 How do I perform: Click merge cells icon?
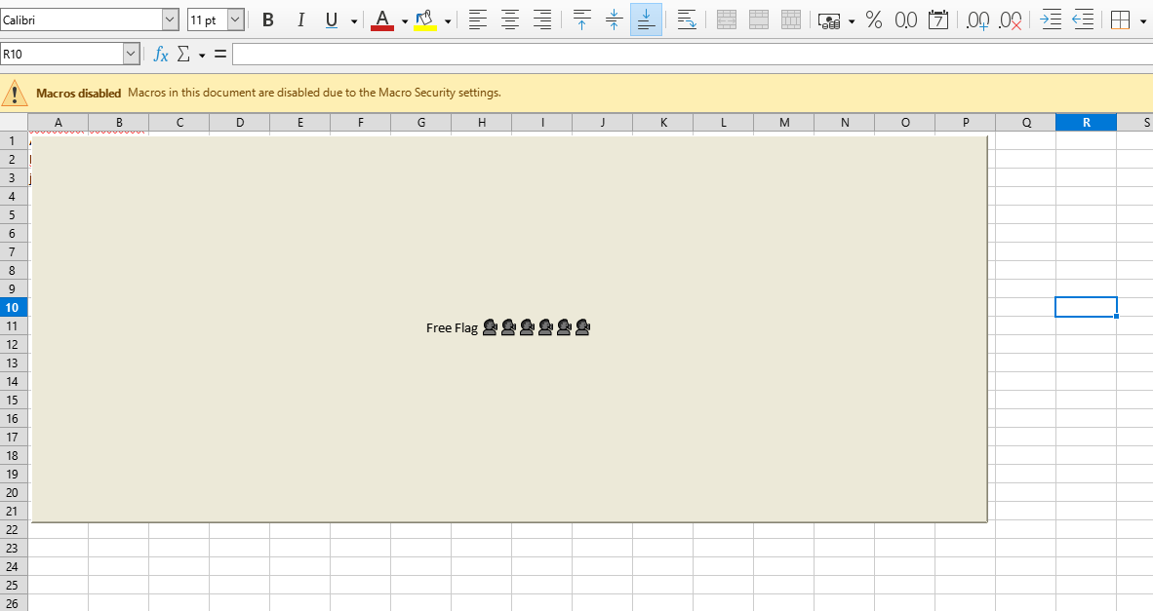coord(758,19)
